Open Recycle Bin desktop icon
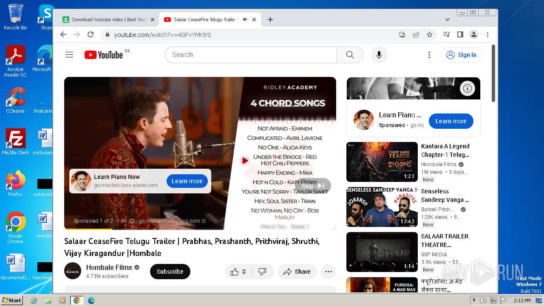544x306 pixels. tap(15, 17)
